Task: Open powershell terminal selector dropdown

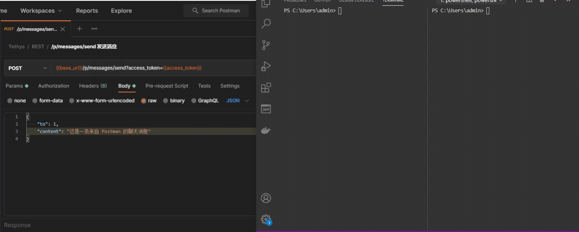Action: tap(471, 1)
